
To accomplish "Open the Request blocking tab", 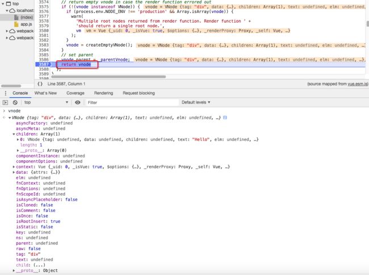I will pos(139,93).
